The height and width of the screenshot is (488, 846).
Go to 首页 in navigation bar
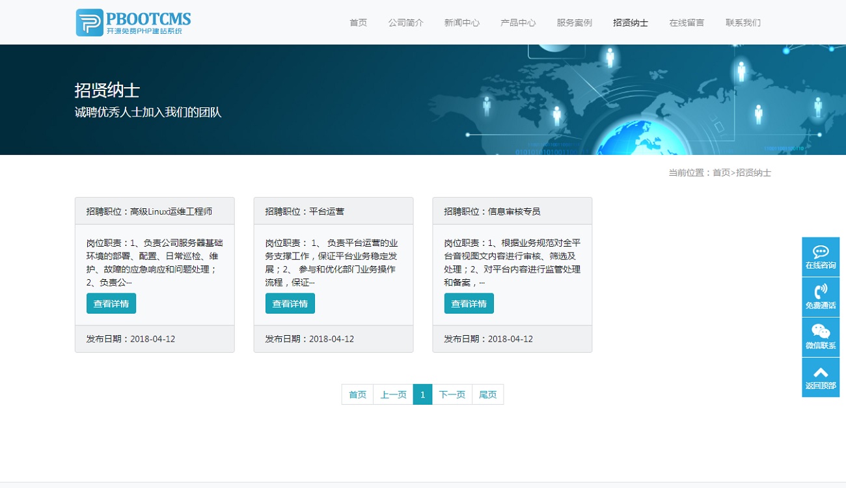(358, 23)
